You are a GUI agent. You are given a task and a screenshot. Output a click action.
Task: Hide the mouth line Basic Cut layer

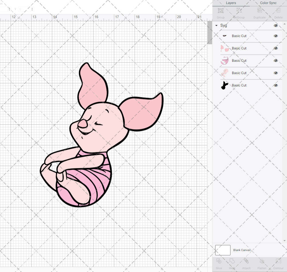click(276, 36)
